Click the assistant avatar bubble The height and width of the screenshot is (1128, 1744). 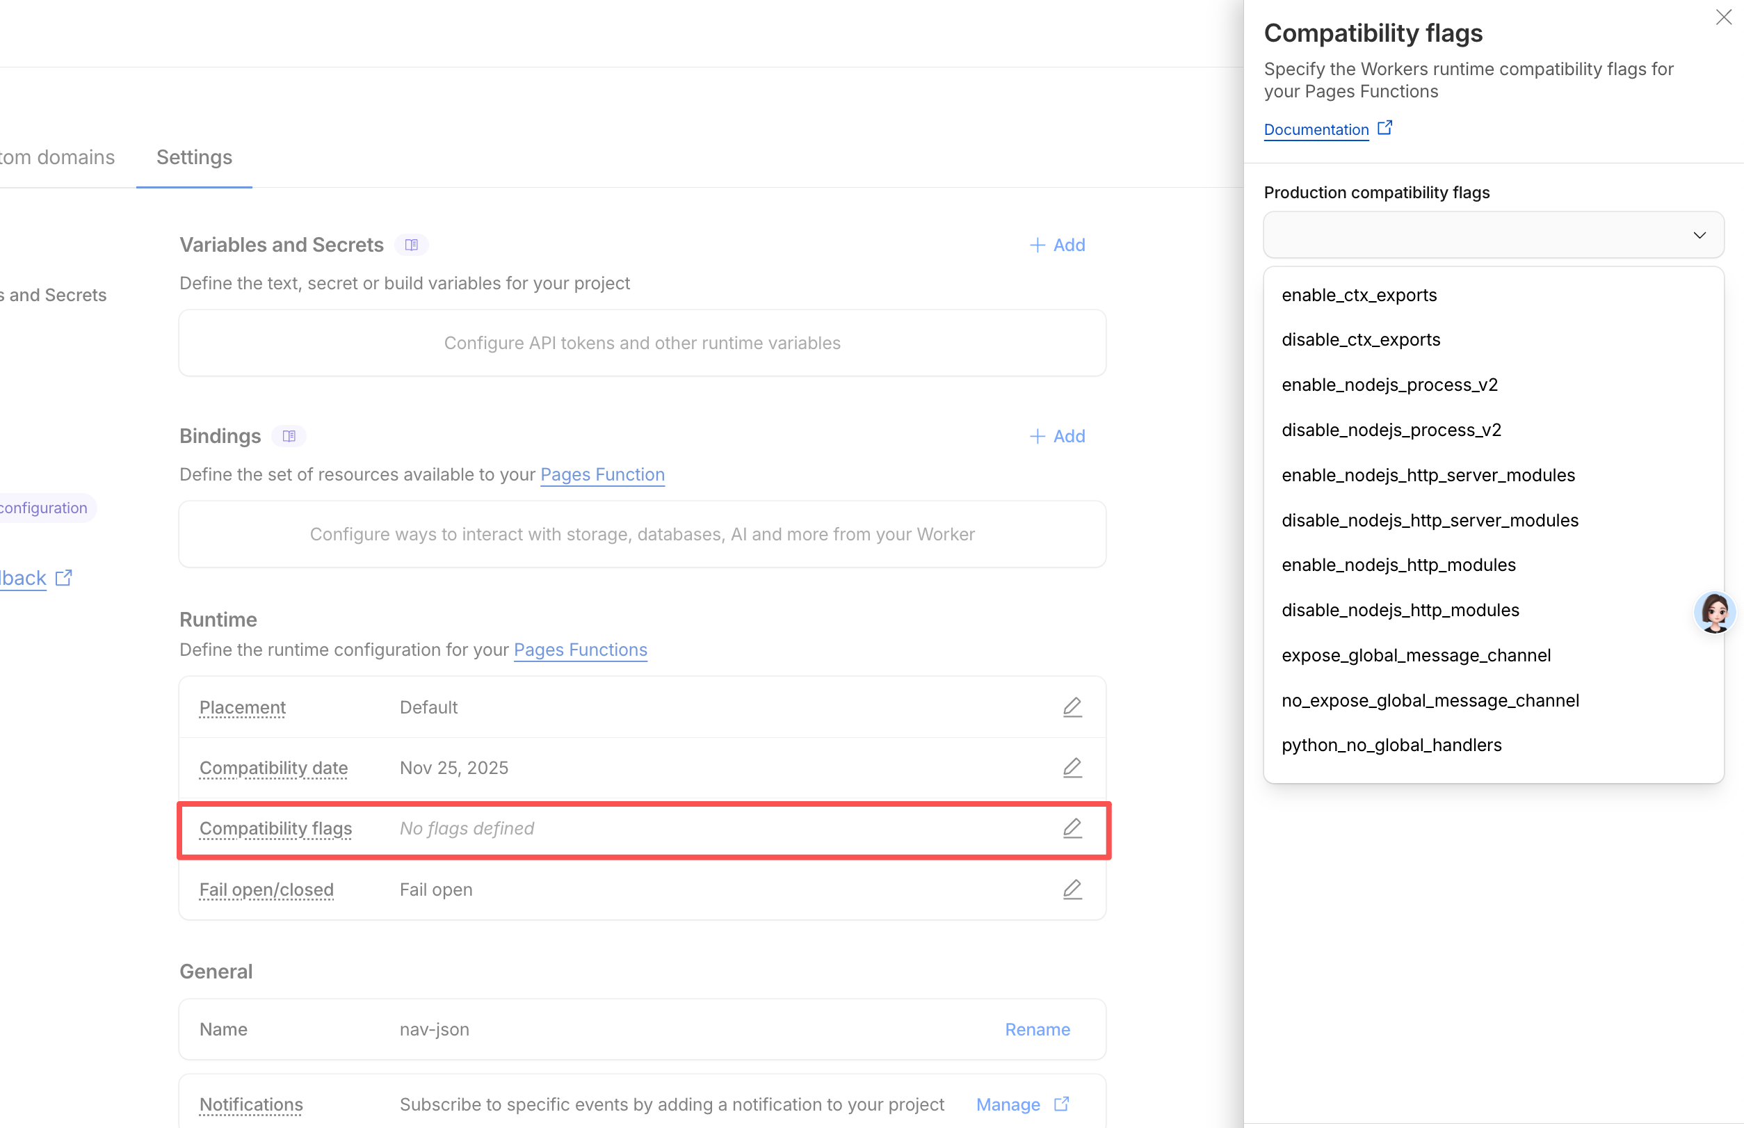point(1714,611)
